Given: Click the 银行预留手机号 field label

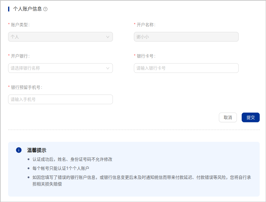Looking at the screenshot, I should [x=26, y=87].
